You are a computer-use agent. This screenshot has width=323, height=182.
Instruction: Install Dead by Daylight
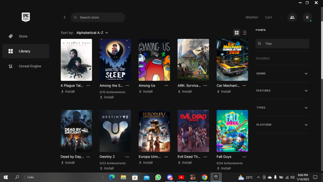[68, 163]
